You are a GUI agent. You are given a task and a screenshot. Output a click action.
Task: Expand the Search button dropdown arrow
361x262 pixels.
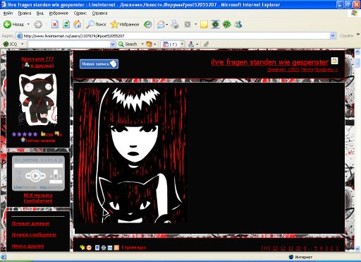click(x=142, y=44)
